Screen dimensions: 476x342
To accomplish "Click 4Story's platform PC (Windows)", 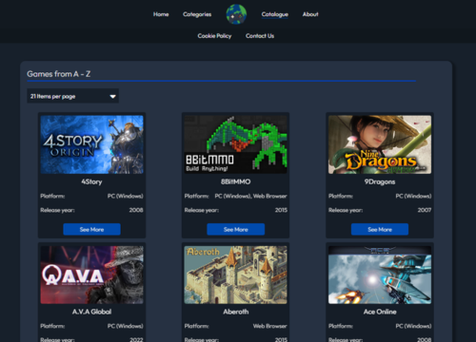I will 126,196.
